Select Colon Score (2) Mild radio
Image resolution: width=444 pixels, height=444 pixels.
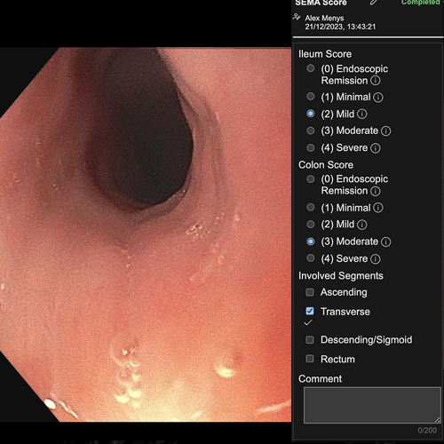(x=311, y=225)
